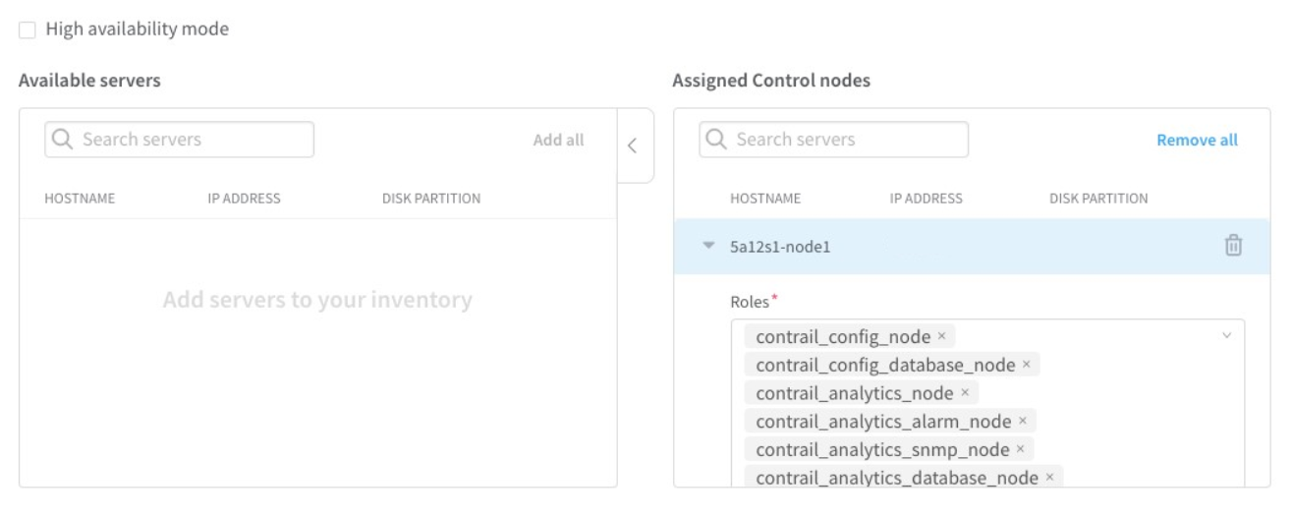Screen dimensions: 1293x517
Task: Remove the contrail_analytics_snmp_node role tag
Action: pos(1020,449)
